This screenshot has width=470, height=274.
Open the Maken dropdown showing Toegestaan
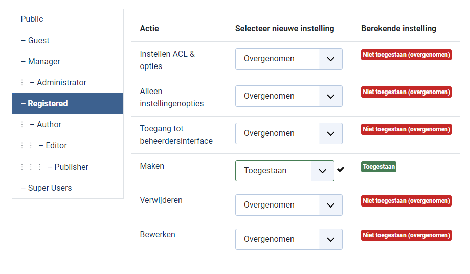click(x=284, y=171)
